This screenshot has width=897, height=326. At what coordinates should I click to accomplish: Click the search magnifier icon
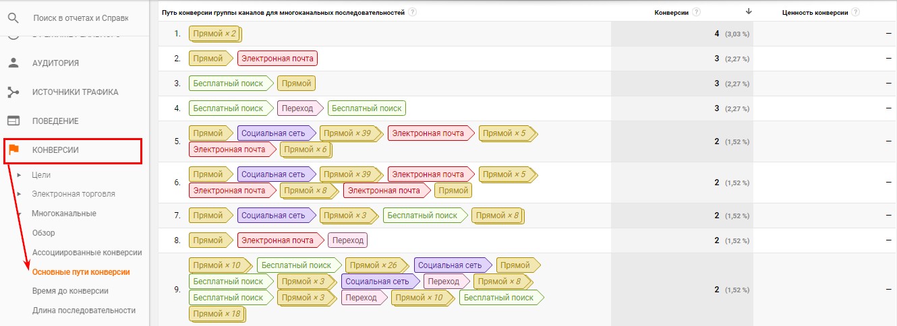coord(13,18)
